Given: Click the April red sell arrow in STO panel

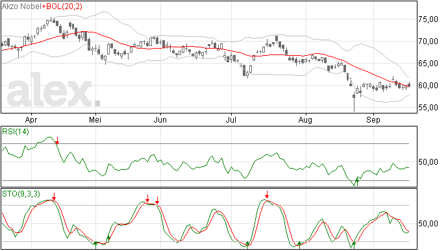Looking at the screenshot, I should (54, 196).
